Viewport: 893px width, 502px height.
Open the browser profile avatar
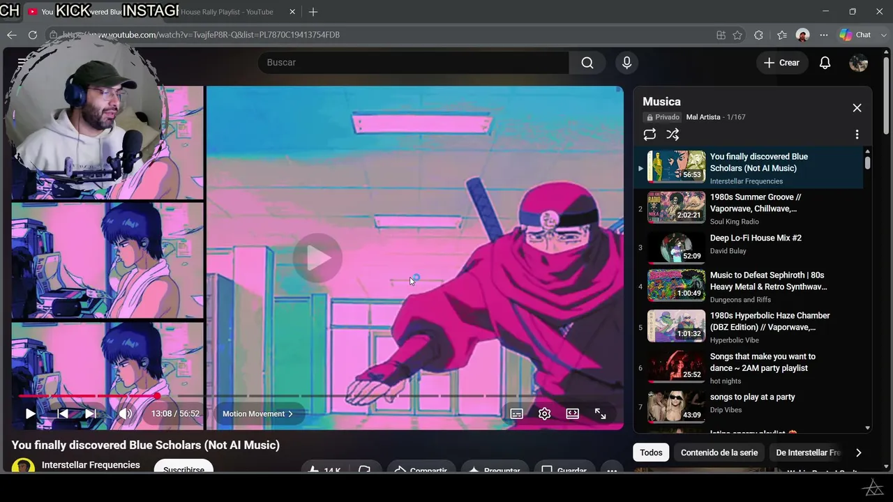click(802, 35)
